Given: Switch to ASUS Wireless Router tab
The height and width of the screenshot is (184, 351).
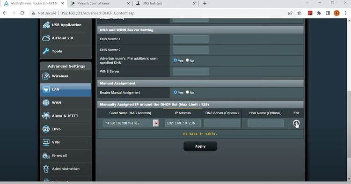Looking at the screenshot, I should pyautogui.click(x=34, y=3).
